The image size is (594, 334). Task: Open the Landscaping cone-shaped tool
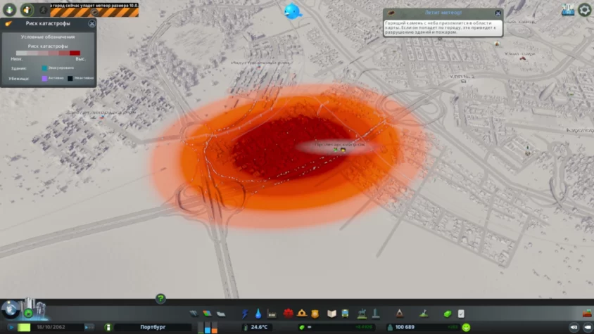[399, 313]
